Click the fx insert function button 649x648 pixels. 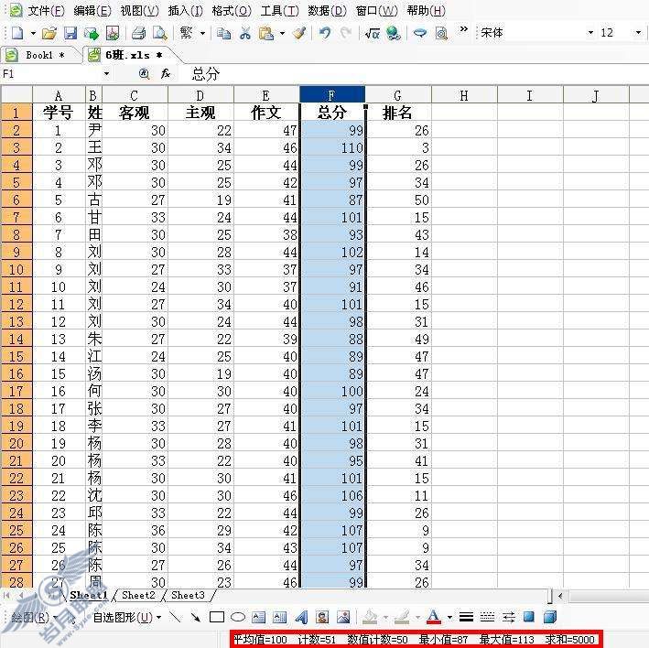click(x=166, y=73)
